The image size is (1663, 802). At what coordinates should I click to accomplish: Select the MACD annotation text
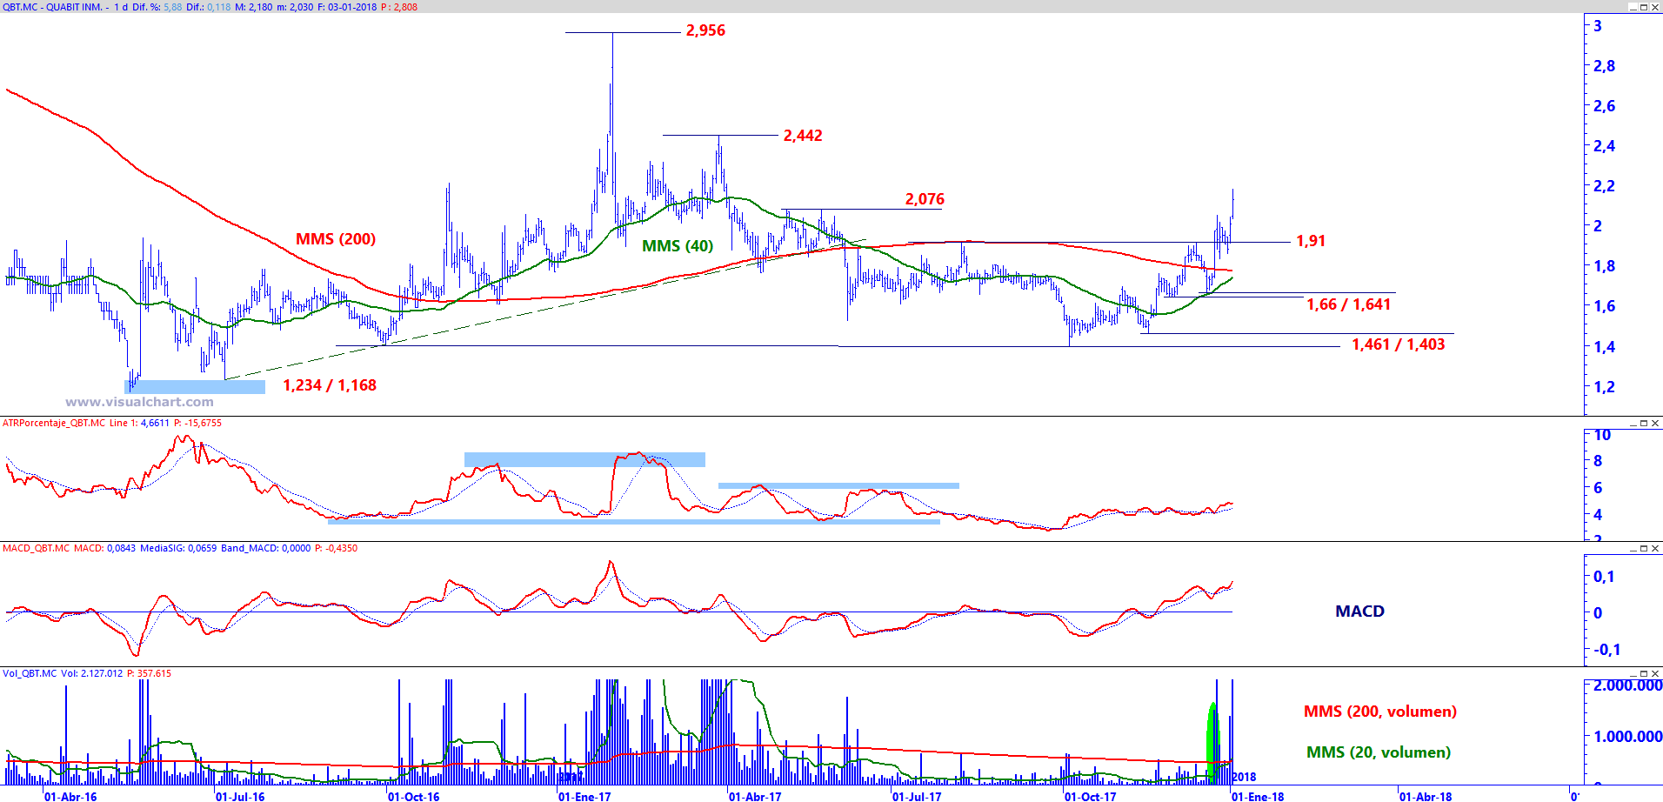[1359, 612]
